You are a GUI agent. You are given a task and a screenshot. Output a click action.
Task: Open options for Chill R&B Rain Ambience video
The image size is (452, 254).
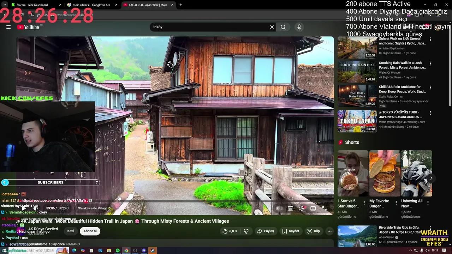(430, 87)
